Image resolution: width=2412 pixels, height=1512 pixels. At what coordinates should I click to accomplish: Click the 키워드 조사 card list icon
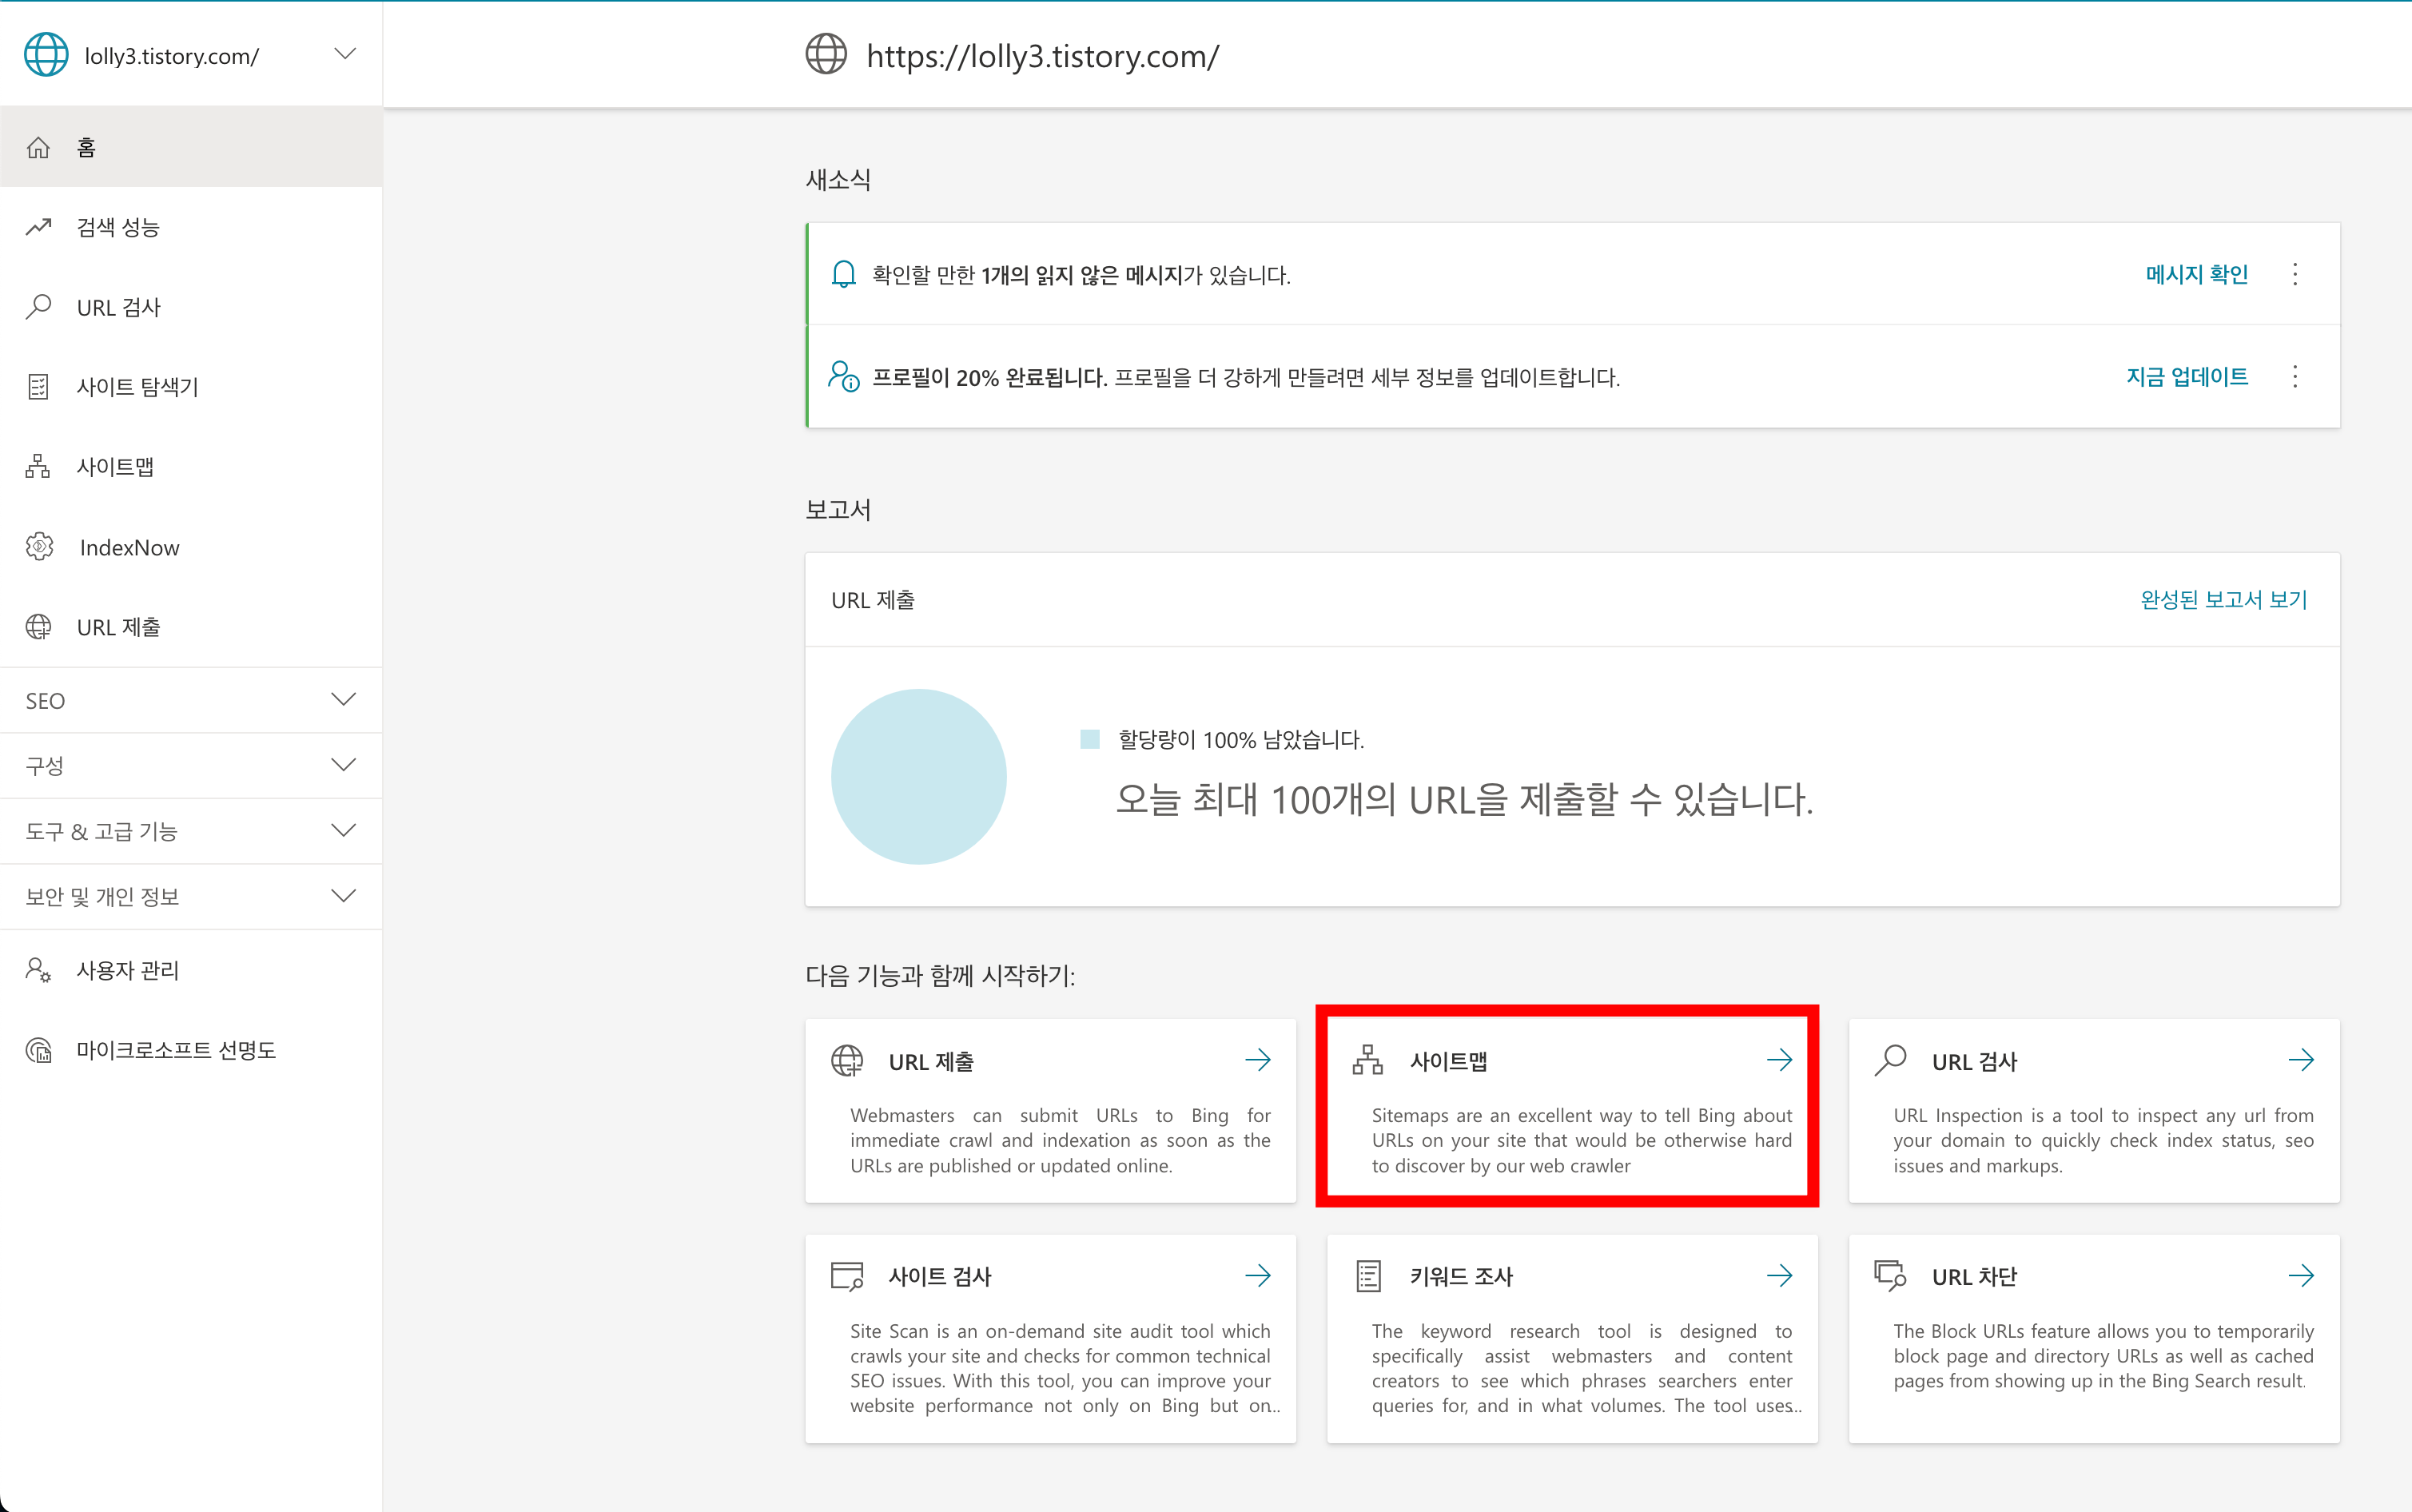click(x=1368, y=1276)
